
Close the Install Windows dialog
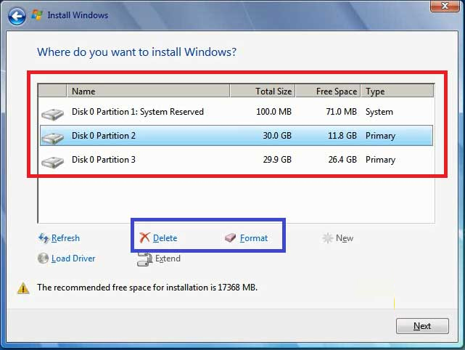[x=440, y=7]
